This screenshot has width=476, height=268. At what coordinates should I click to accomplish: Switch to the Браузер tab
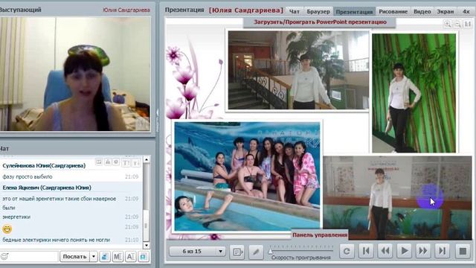[x=318, y=12]
